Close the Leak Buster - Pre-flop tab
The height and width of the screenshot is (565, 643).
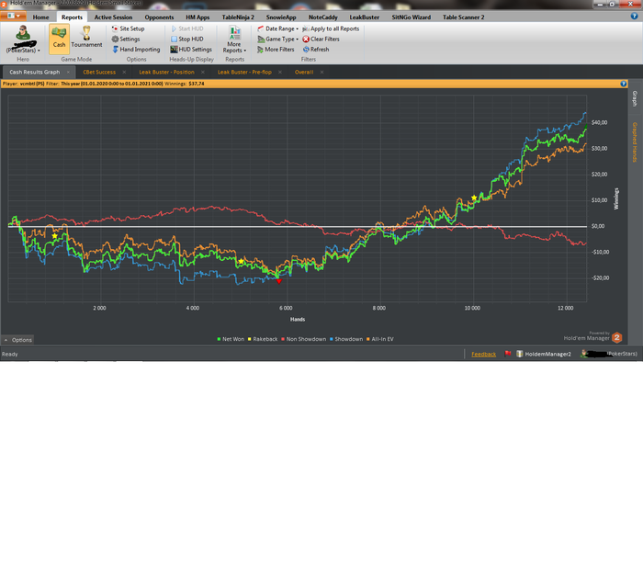point(280,73)
